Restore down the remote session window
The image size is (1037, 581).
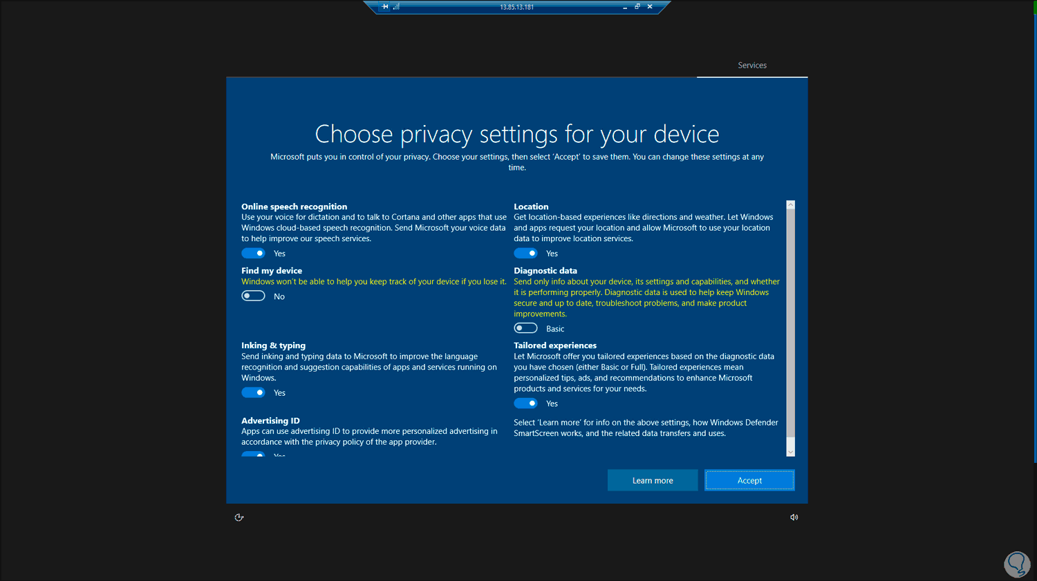pos(637,7)
